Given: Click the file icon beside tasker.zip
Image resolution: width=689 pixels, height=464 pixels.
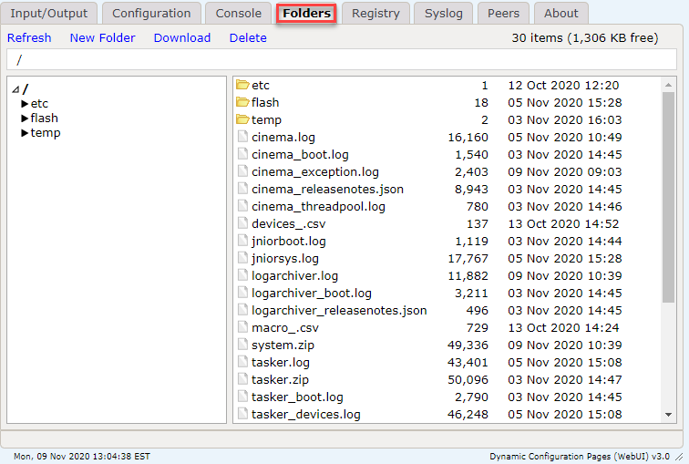Looking at the screenshot, I should (x=242, y=379).
